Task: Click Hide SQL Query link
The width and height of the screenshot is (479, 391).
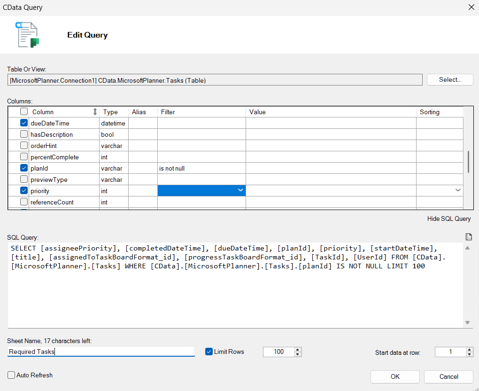Action: [448, 219]
